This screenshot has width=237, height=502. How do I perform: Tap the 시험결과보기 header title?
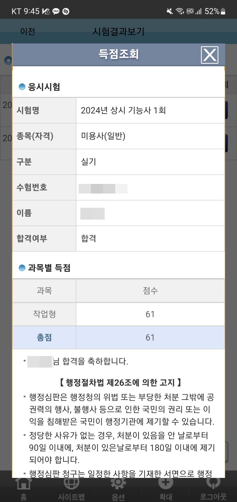118,31
